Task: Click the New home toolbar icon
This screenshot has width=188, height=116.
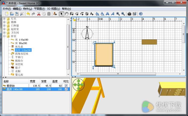Action: (7, 14)
